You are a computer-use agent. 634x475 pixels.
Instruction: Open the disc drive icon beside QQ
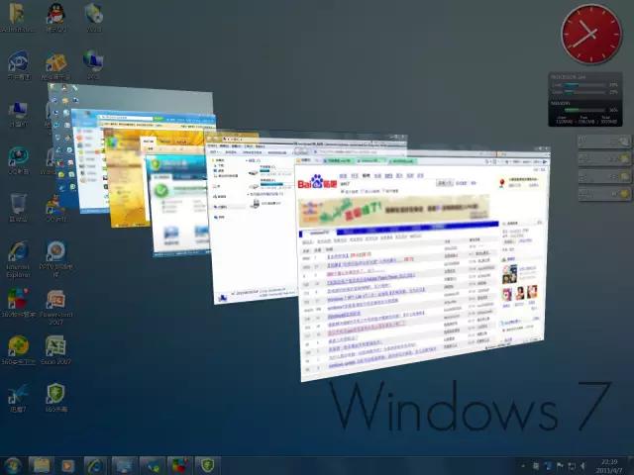(x=94, y=17)
